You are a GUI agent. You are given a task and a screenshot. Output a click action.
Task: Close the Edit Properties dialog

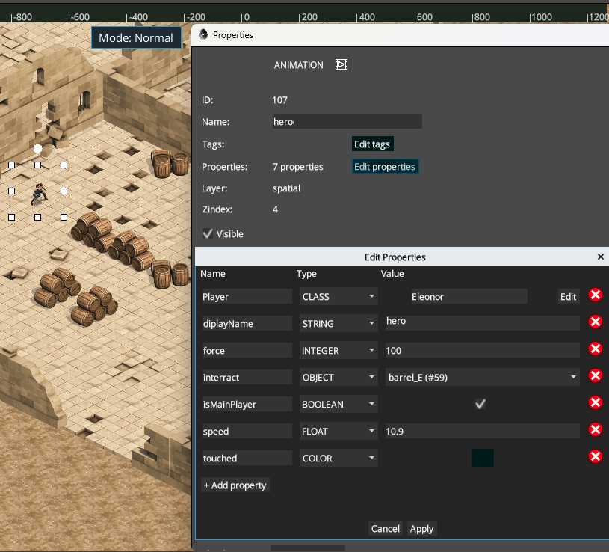coord(601,257)
